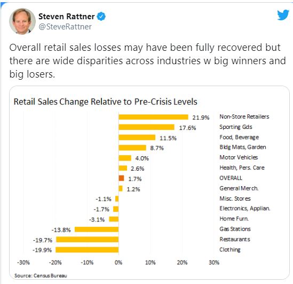Image resolution: width=293 pixels, height=284 pixels.
Task: Click the tweet text about retail sales
Action: click(x=147, y=61)
